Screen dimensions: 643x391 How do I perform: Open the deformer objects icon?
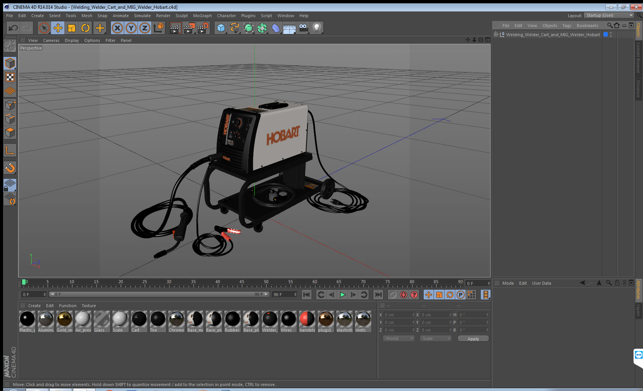coord(276,28)
